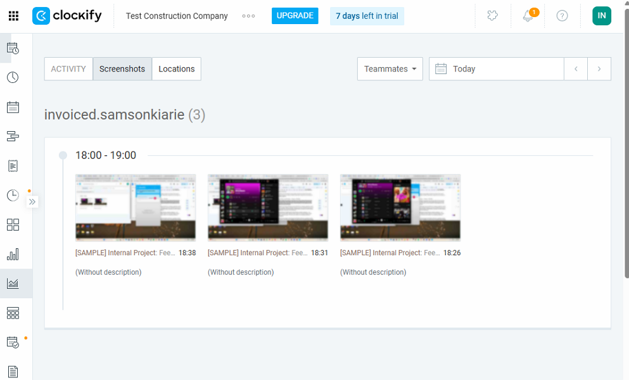
Task: Select the highlighted Activity chart icon
Action: tap(12, 283)
